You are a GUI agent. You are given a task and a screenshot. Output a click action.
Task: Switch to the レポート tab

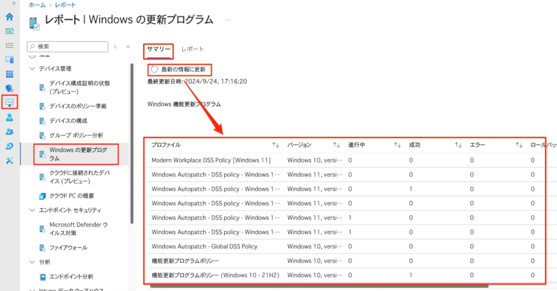[193, 49]
